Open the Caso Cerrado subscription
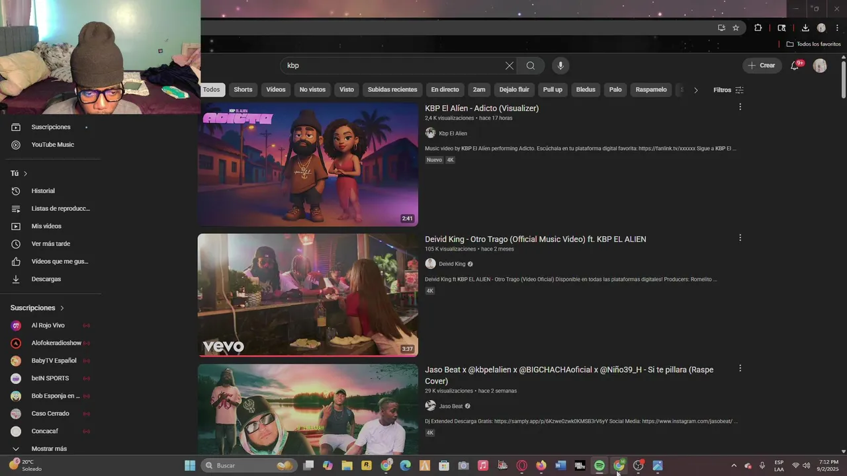The height and width of the screenshot is (476, 847). 50,413
